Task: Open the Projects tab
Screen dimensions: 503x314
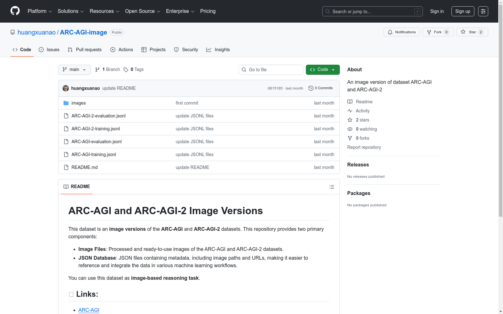Action: coord(153,50)
